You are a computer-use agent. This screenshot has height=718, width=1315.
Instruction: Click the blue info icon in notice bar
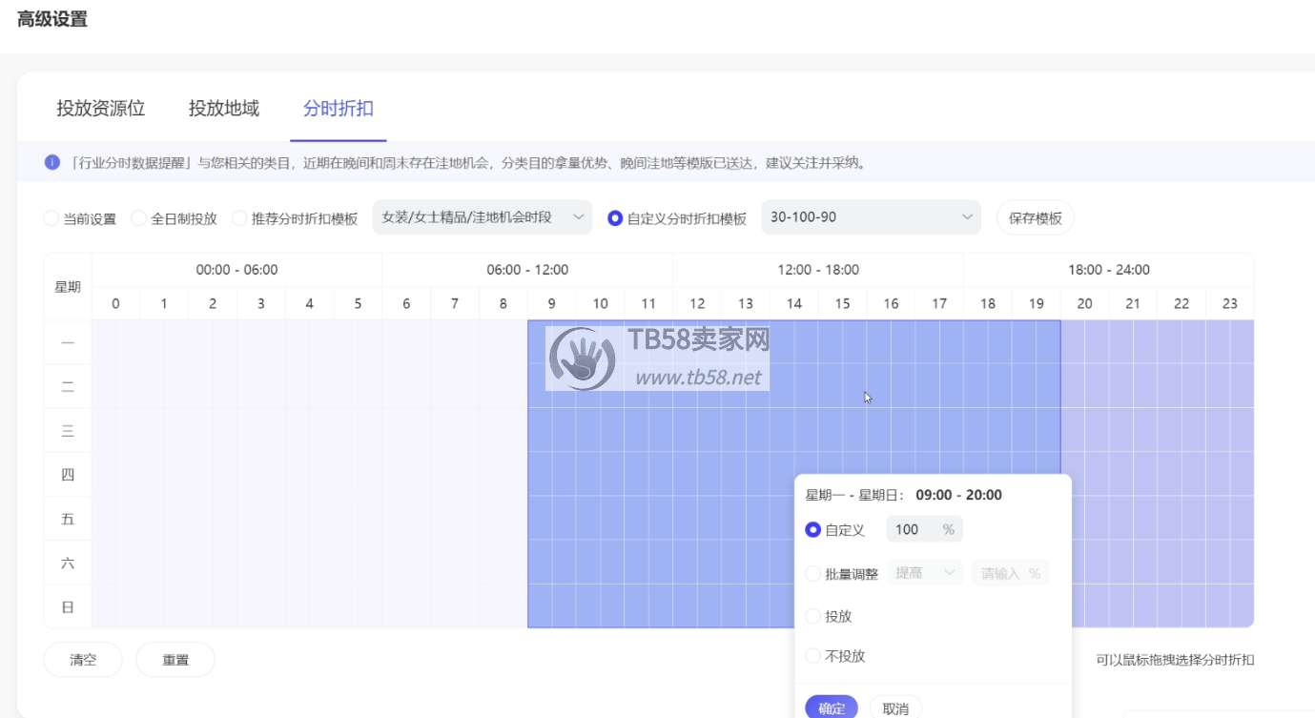52,162
